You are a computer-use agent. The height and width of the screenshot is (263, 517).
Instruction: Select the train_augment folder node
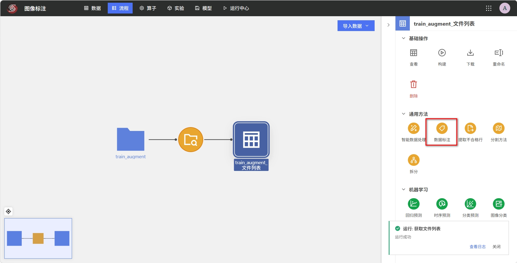[x=130, y=139]
